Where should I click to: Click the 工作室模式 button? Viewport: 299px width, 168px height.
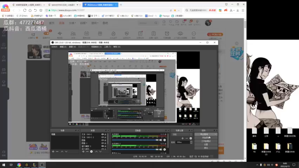pyautogui.click(x=206, y=141)
